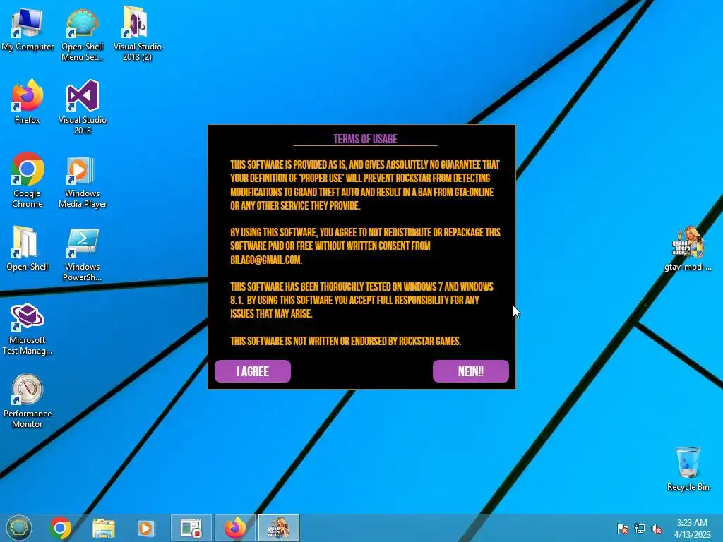The image size is (723, 542).
Task: Click the muted volume tray icon
Action: click(x=657, y=528)
